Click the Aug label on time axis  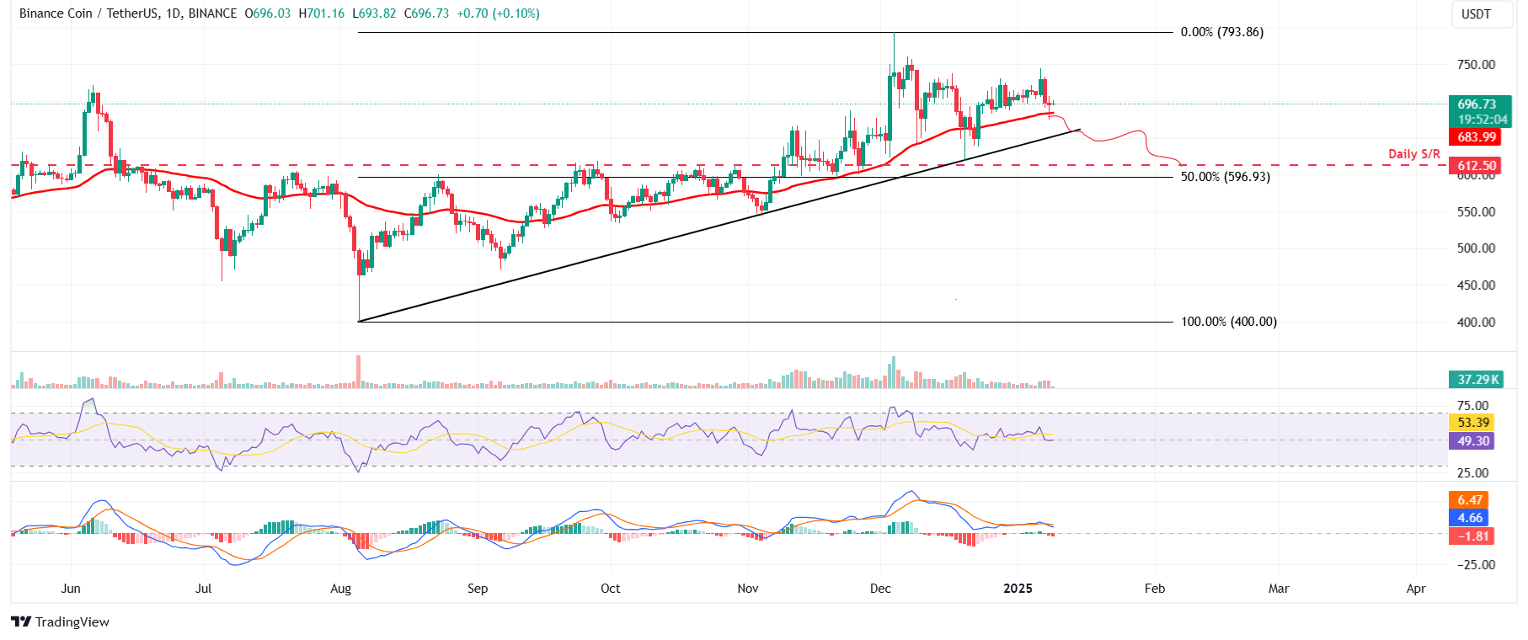click(x=340, y=589)
